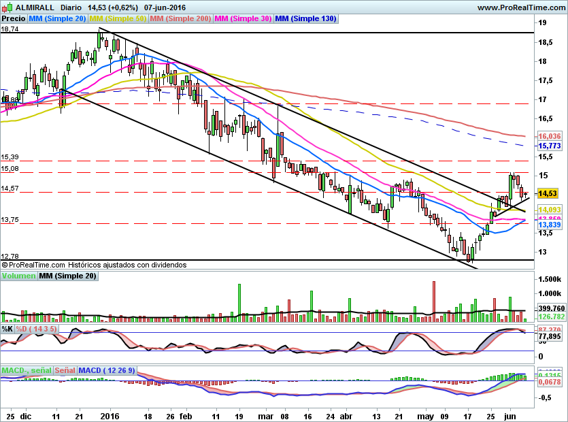Screen dimensions: 568x422
Task: Open the MM (Simple 30) magenta label
Action: tap(244, 19)
